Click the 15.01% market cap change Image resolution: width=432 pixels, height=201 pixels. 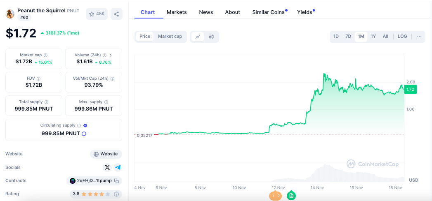44,62
